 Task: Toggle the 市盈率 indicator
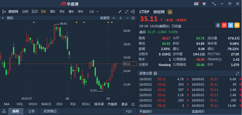tap(112, 104)
